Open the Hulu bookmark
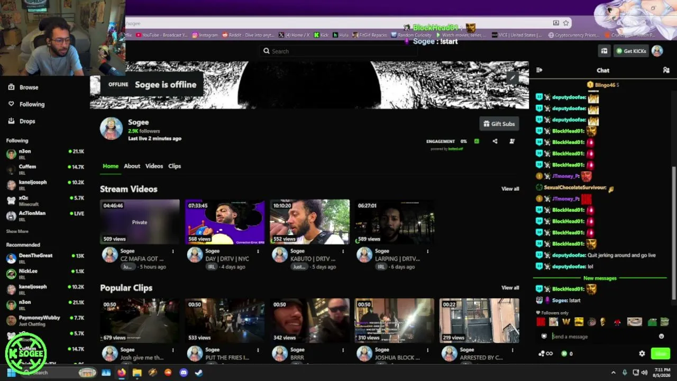This screenshot has width=677, height=381. pyautogui.click(x=341, y=35)
